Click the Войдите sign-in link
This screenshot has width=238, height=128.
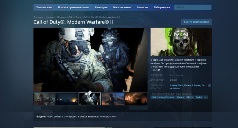tap(41, 117)
